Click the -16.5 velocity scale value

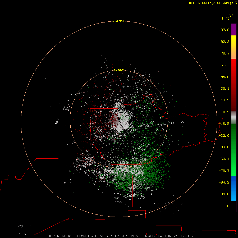coord(224,124)
